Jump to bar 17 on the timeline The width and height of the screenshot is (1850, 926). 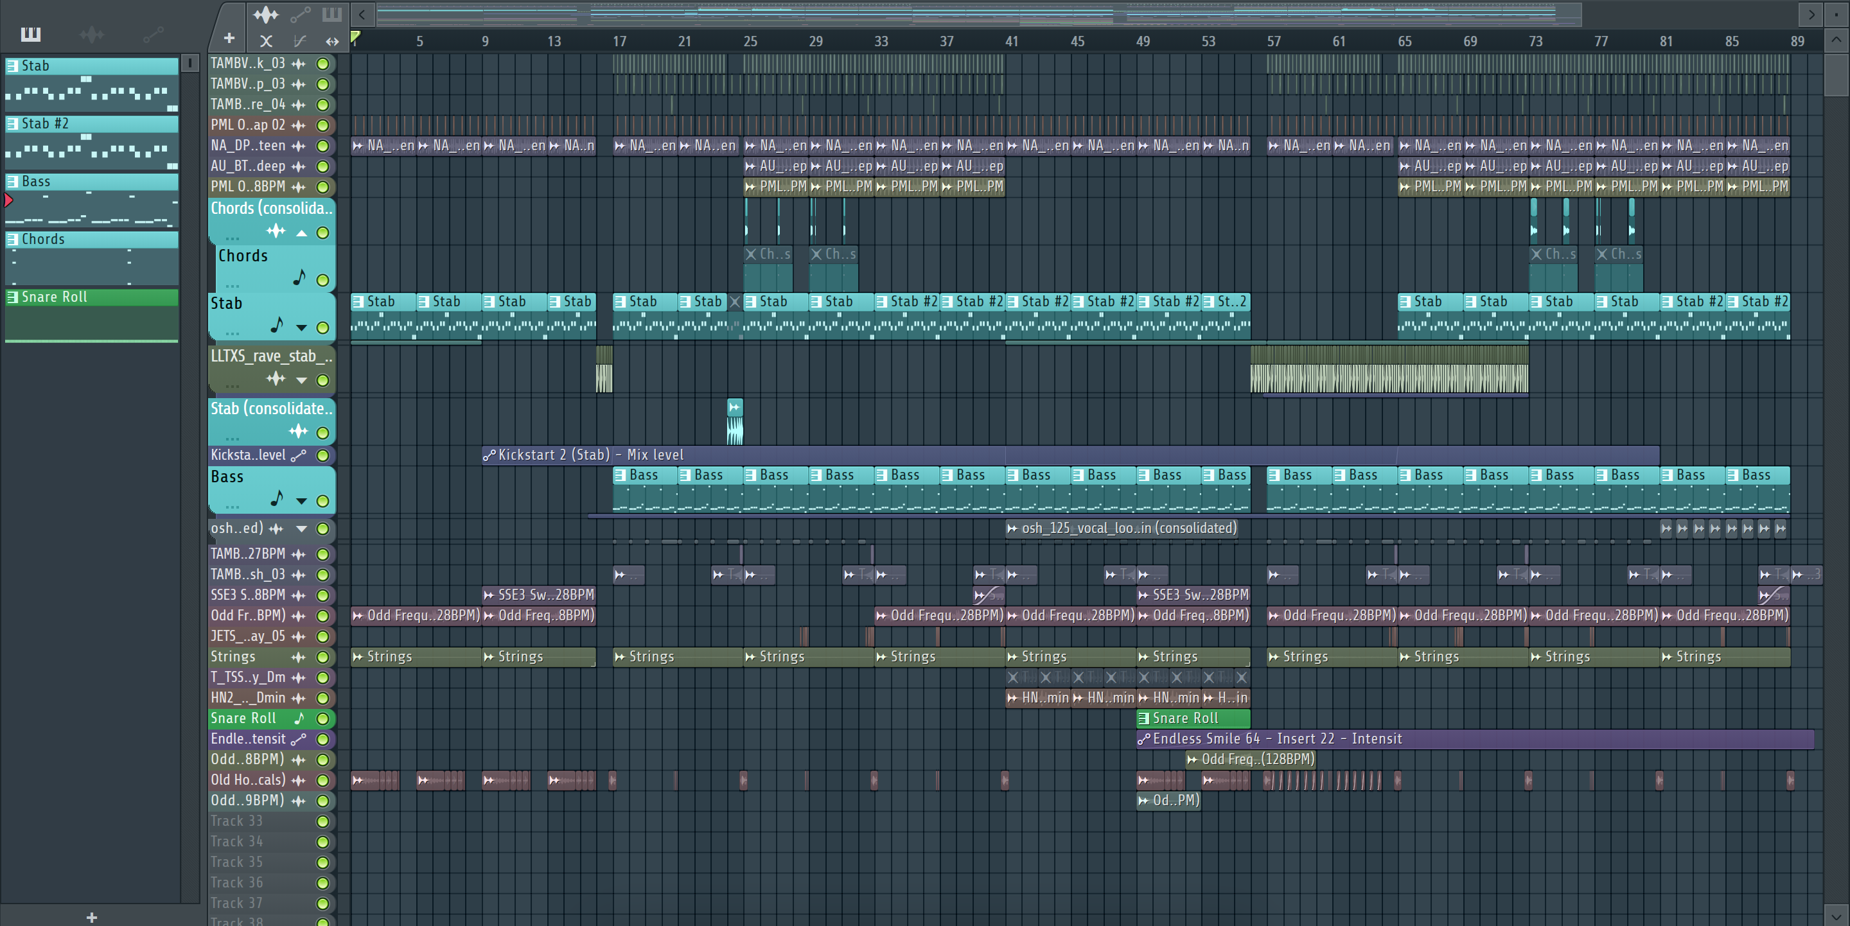tap(619, 42)
